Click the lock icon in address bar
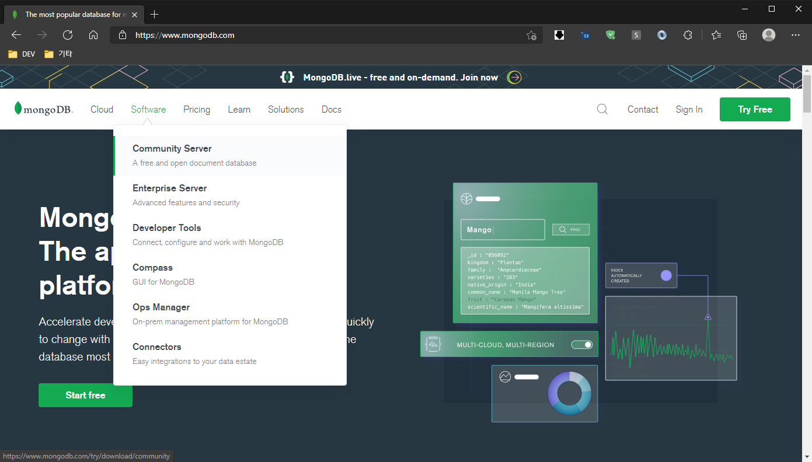 pyautogui.click(x=123, y=35)
